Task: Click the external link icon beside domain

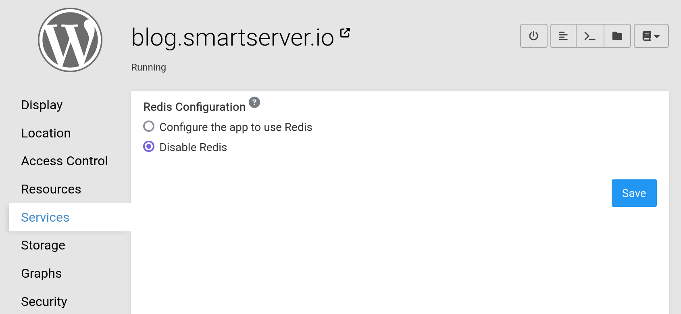Action: [345, 33]
